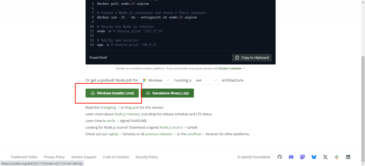Click code line 'npm -v'

pyautogui.click(x=128, y=45)
